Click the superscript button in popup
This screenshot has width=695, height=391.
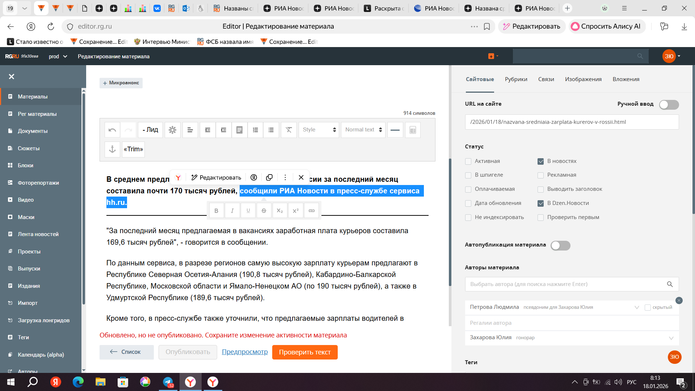point(295,211)
